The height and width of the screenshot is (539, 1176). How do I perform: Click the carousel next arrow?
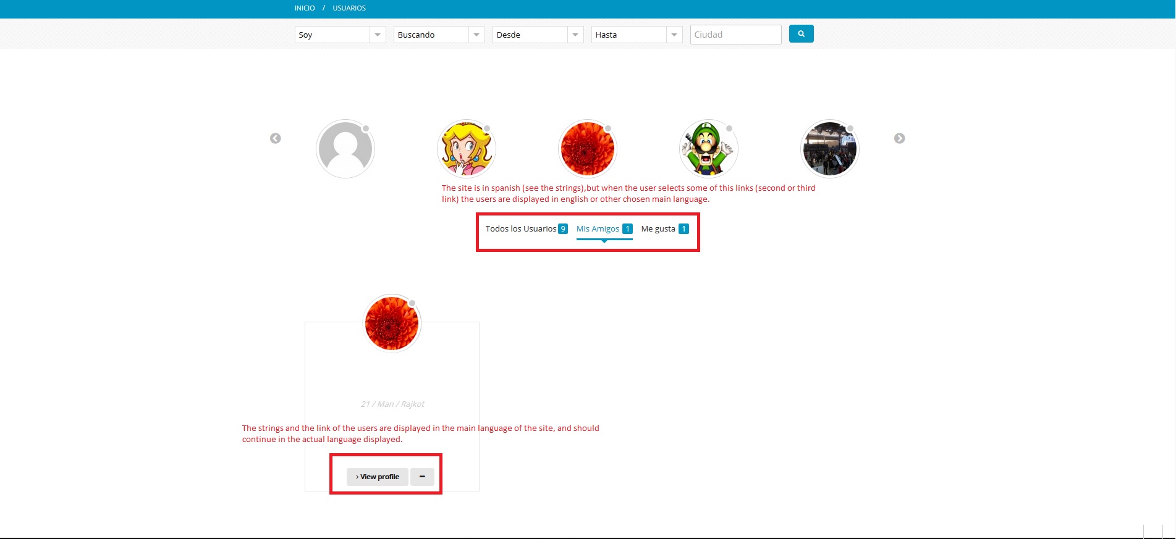point(899,138)
